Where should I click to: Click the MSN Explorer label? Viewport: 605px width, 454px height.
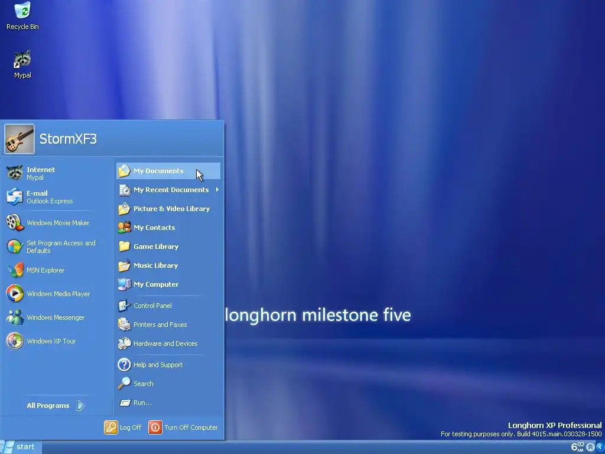pyautogui.click(x=45, y=270)
